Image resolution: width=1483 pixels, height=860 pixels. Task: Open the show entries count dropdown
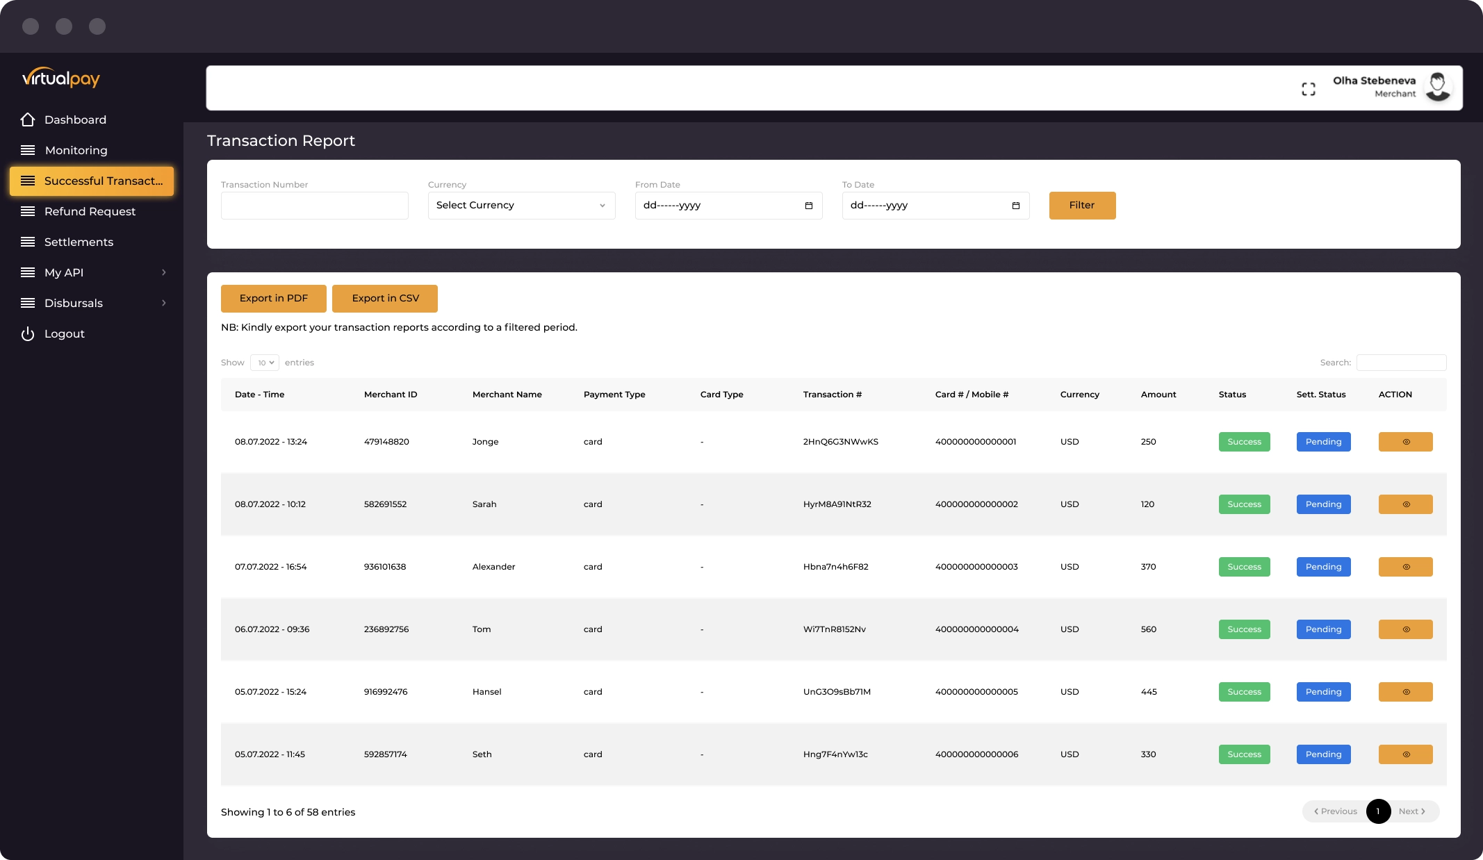(265, 363)
